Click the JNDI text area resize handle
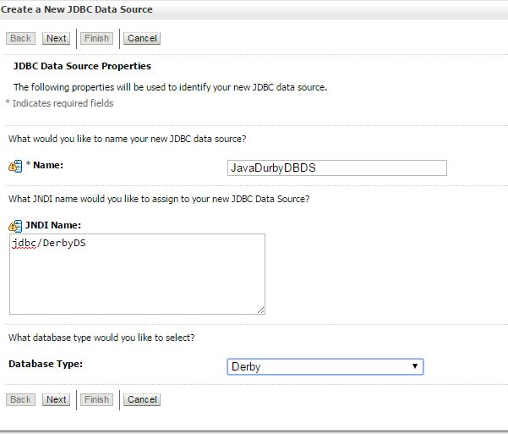 [x=261, y=310]
